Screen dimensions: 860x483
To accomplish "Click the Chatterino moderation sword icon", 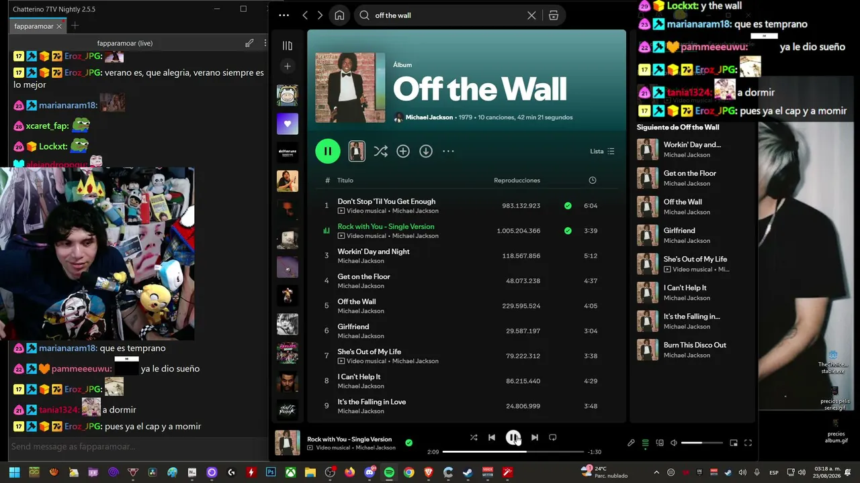I will point(249,43).
